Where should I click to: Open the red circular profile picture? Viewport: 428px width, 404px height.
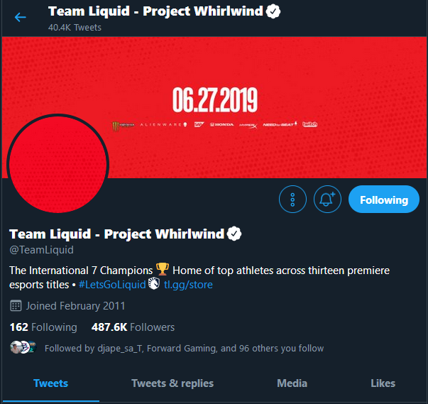pos(58,164)
